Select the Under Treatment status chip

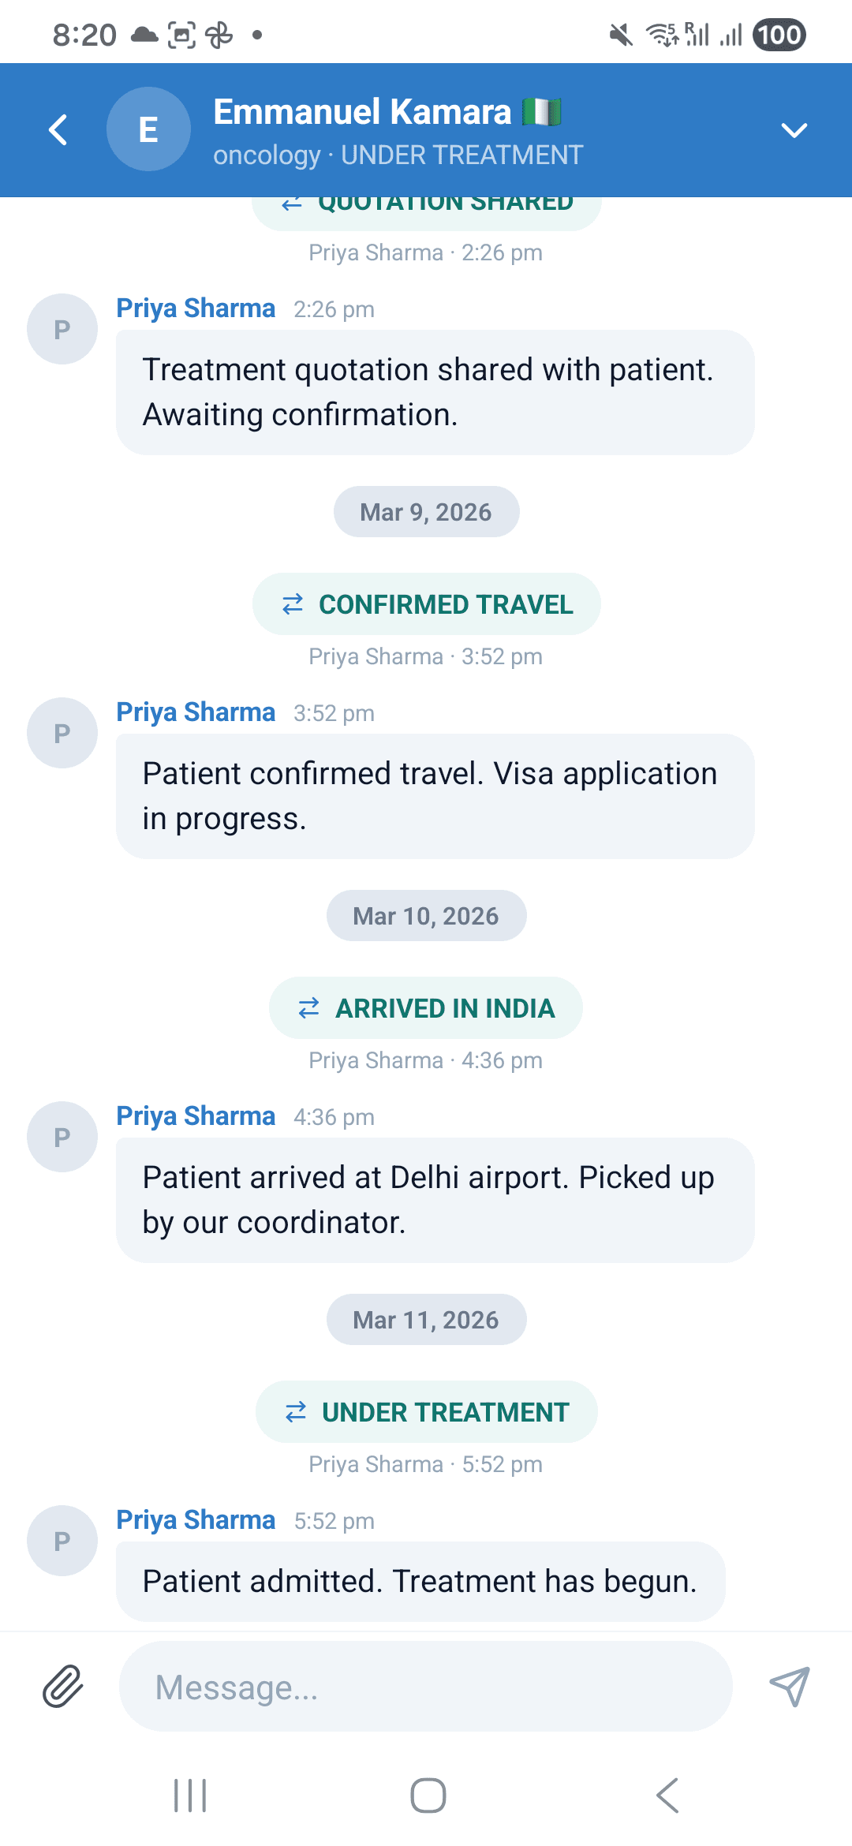427,1412
